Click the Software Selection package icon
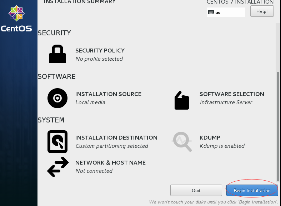Viewport: 281px width, 206px height. 182,100
